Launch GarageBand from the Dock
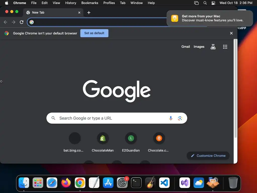 [150, 182]
